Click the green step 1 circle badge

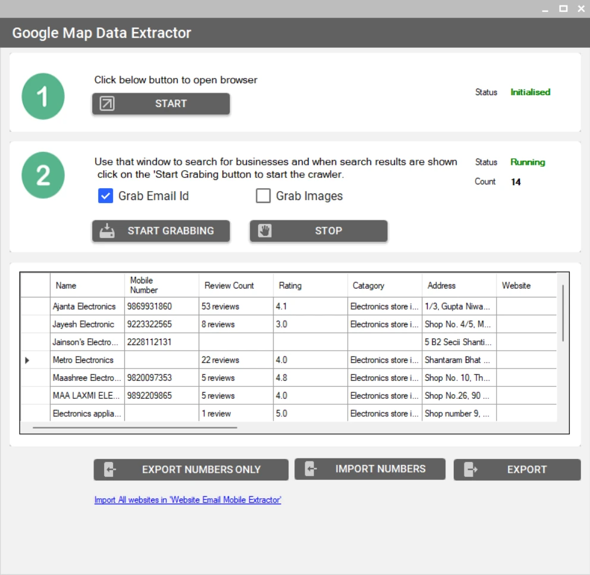(x=43, y=96)
